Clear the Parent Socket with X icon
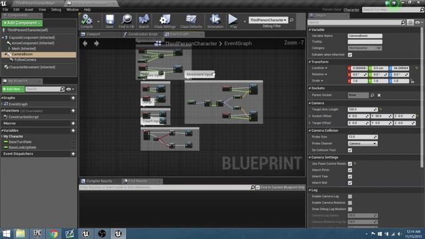The height and width of the screenshot is (239, 425). [x=379, y=95]
